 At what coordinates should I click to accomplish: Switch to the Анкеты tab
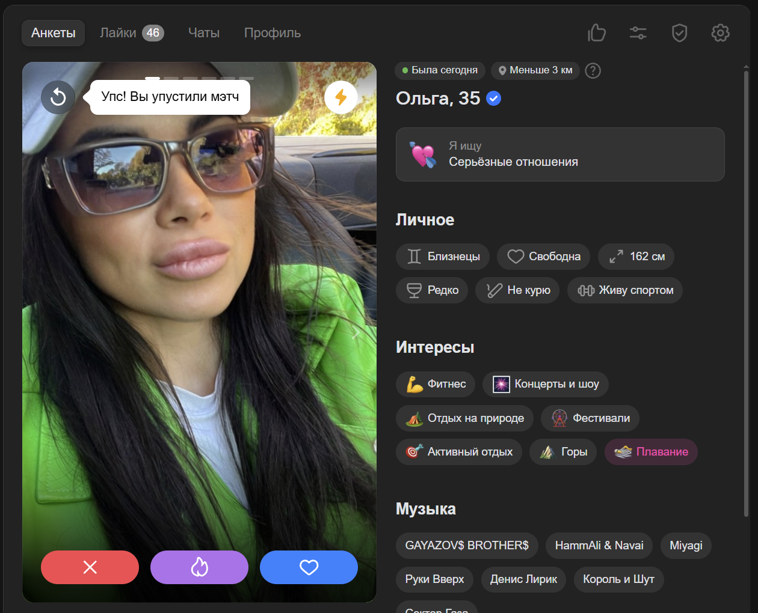(x=54, y=33)
